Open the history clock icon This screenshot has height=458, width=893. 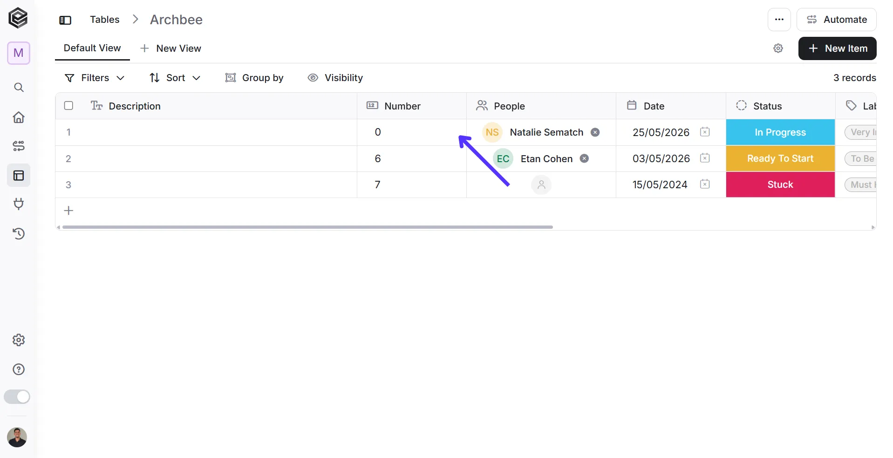[x=19, y=233]
